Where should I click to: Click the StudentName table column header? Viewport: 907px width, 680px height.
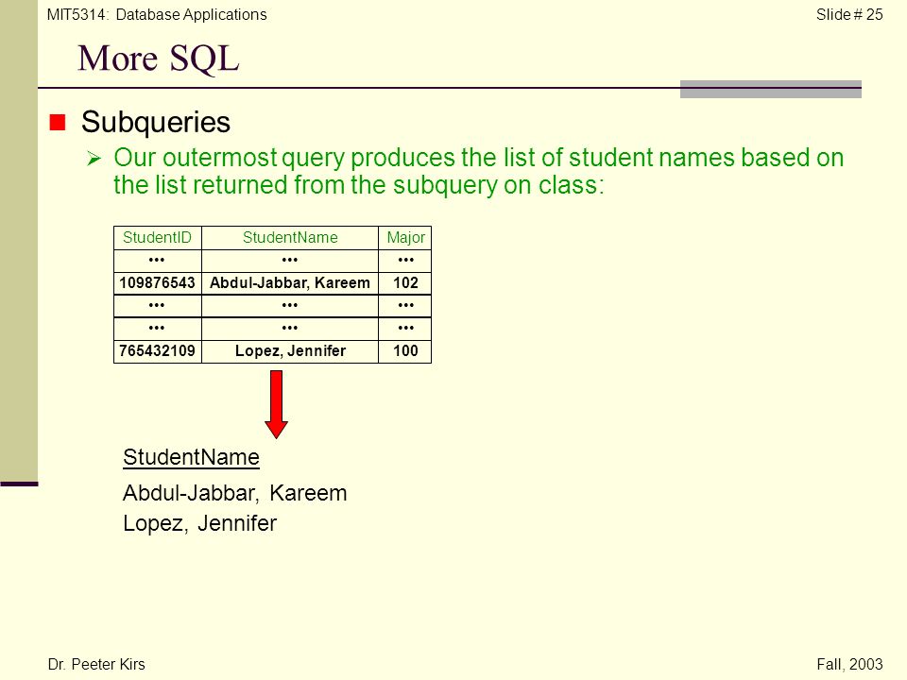pos(290,238)
